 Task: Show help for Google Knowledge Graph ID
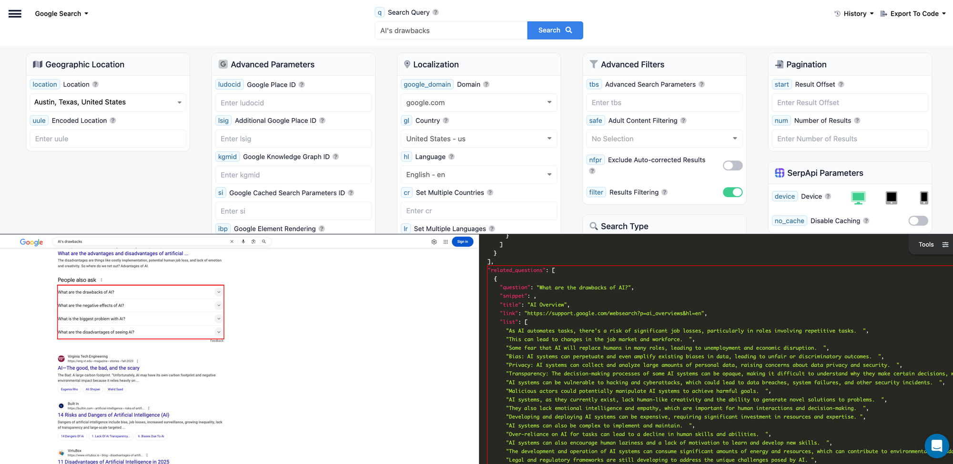[x=335, y=157]
